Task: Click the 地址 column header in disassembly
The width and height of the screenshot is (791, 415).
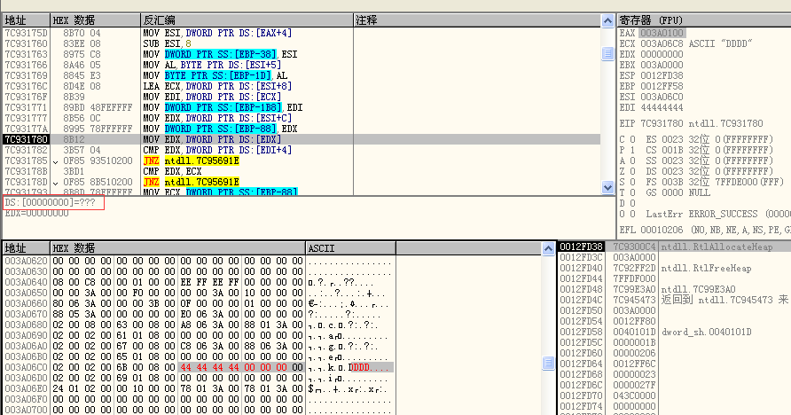Action: [16, 20]
